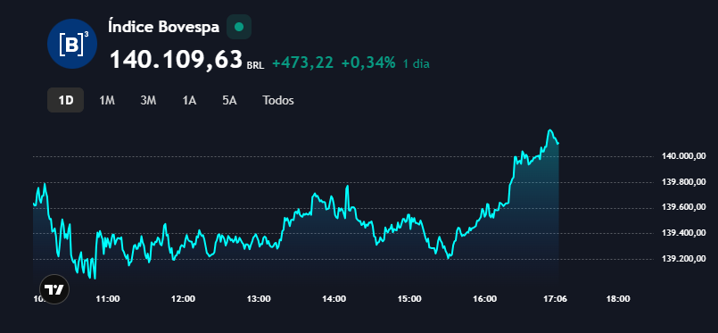Open the Índice Bovespa title link
Screen dimensions: 718x333
point(164,27)
